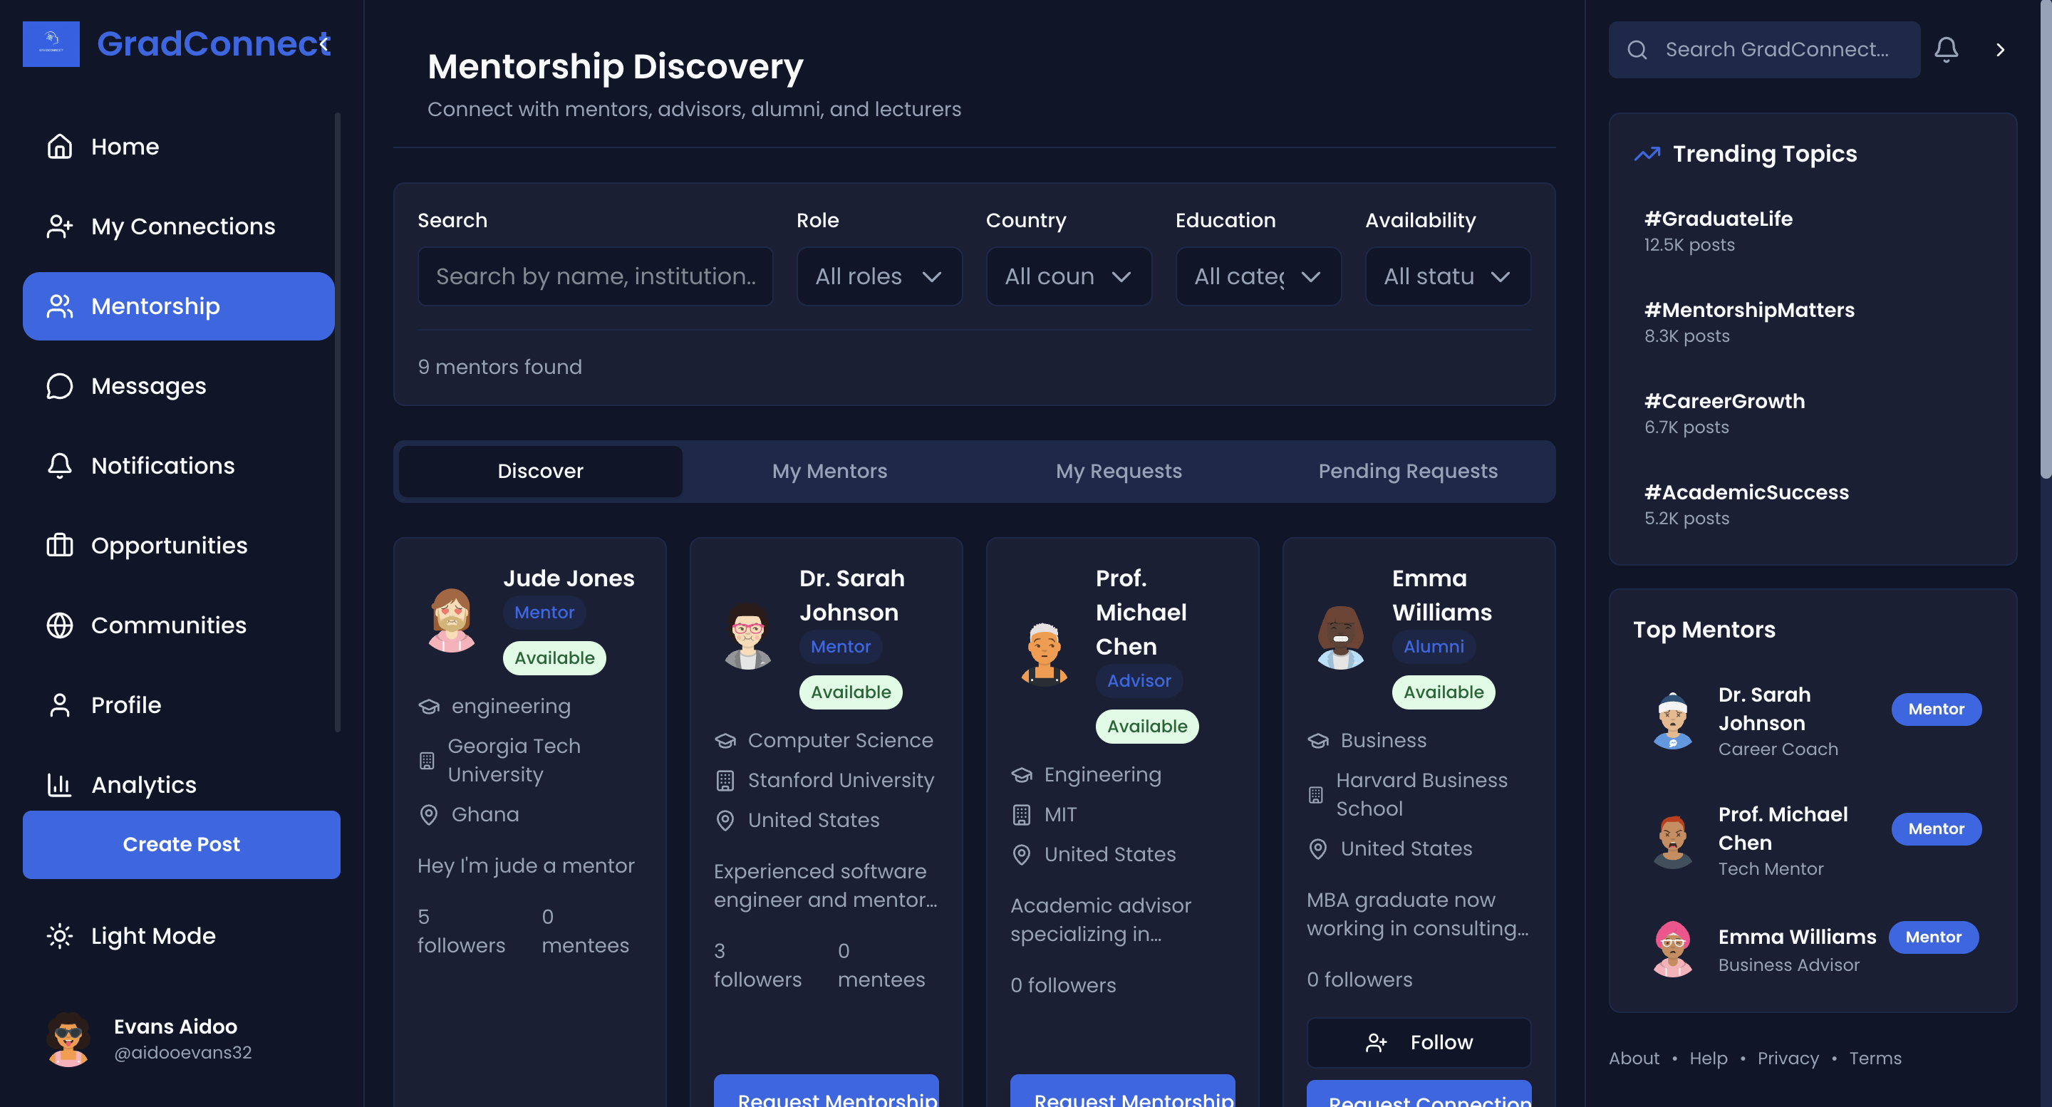Click the Create Post button
This screenshot has height=1107, width=2052.
(182, 844)
